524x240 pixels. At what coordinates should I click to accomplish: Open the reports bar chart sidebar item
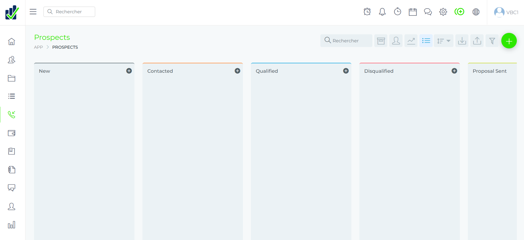click(12, 225)
